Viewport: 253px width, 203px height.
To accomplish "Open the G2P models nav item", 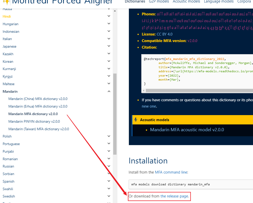I will [159, 2].
